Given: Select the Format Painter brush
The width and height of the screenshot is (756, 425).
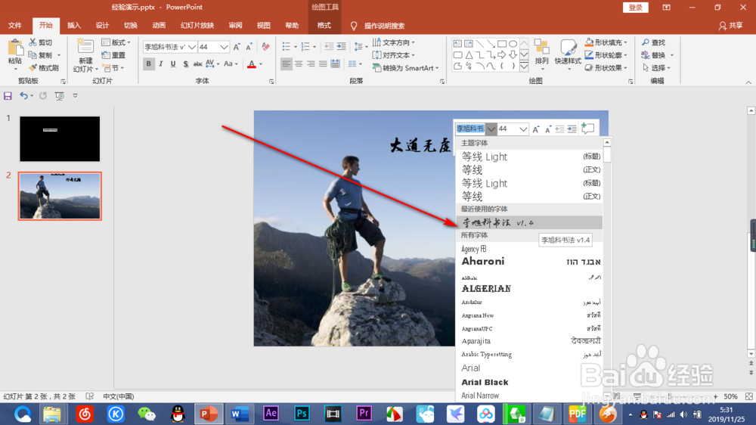Looking at the screenshot, I should pos(33,68).
